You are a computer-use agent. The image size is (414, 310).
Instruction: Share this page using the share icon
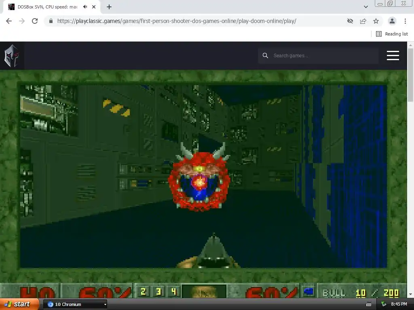(x=363, y=21)
